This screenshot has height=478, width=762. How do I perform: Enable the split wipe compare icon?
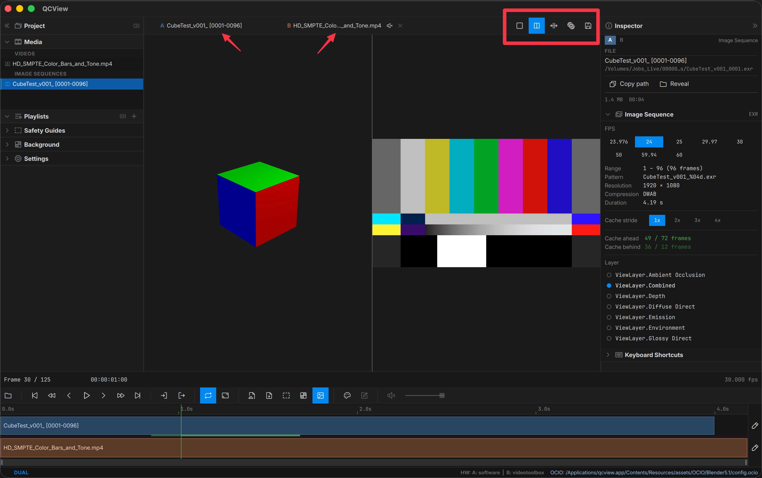(553, 26)
